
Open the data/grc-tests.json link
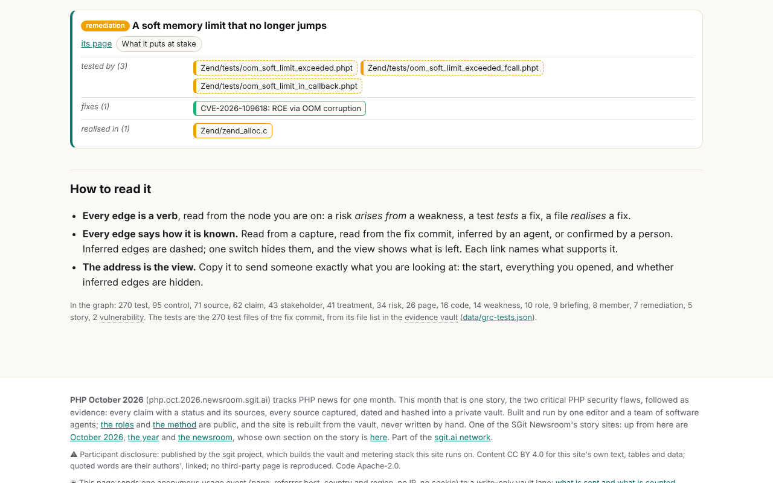(x=498, y=318)
